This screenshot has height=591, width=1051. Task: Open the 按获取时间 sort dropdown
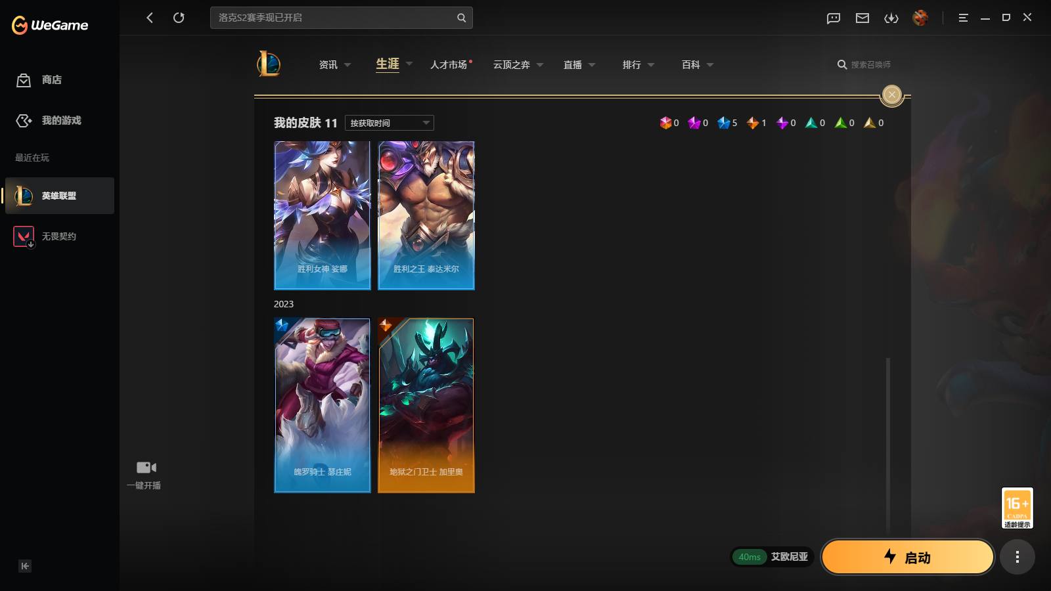(x=390, y=123)
